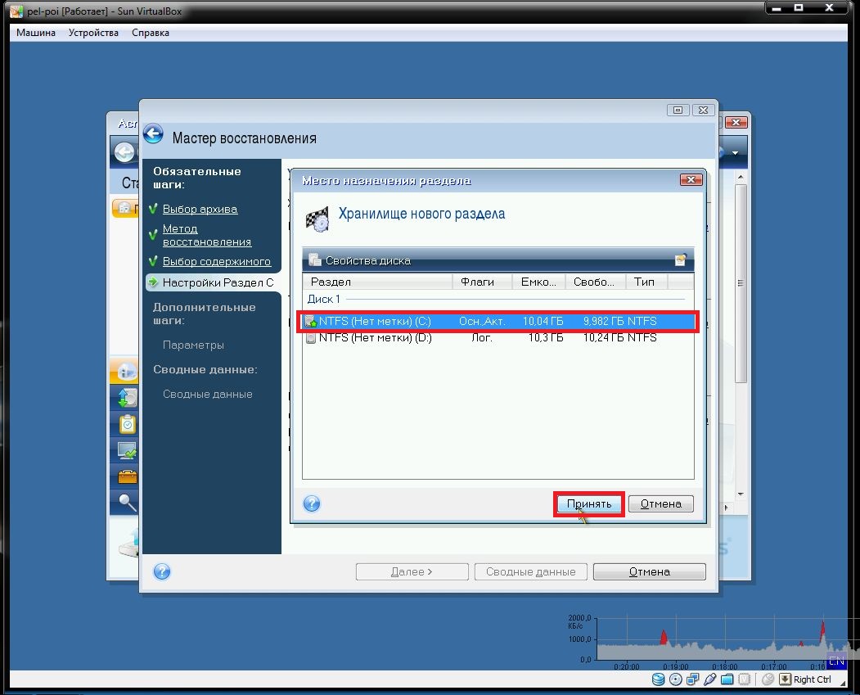This screenshot has width=860, height=695.
Task: Sort by the Тип column header
Action: point(646,282)
